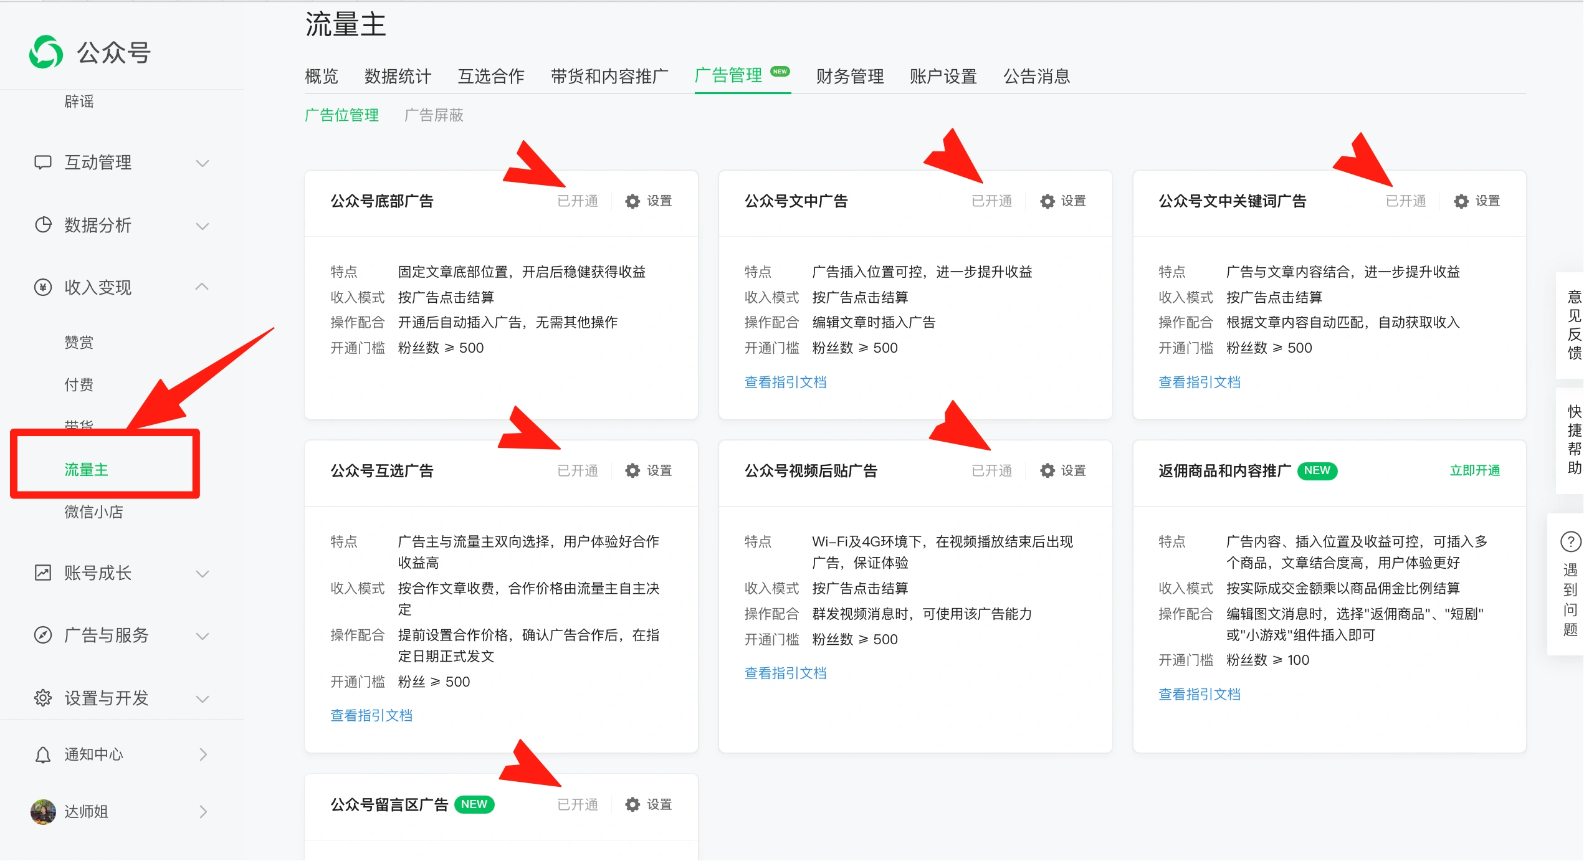The image size is (1584, 861).
Task: Click the 遇到问题 question mark icon
Action: 1570,542
